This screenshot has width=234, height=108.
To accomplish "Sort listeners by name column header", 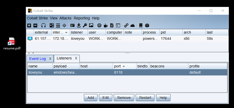I will click(40, 66).
